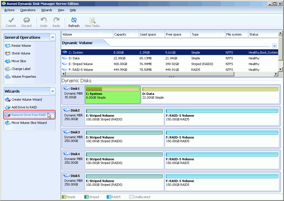Viewport: 284px width, 201px height.
Task: Click the Remove Drive from RAID link
Action: 29,115
